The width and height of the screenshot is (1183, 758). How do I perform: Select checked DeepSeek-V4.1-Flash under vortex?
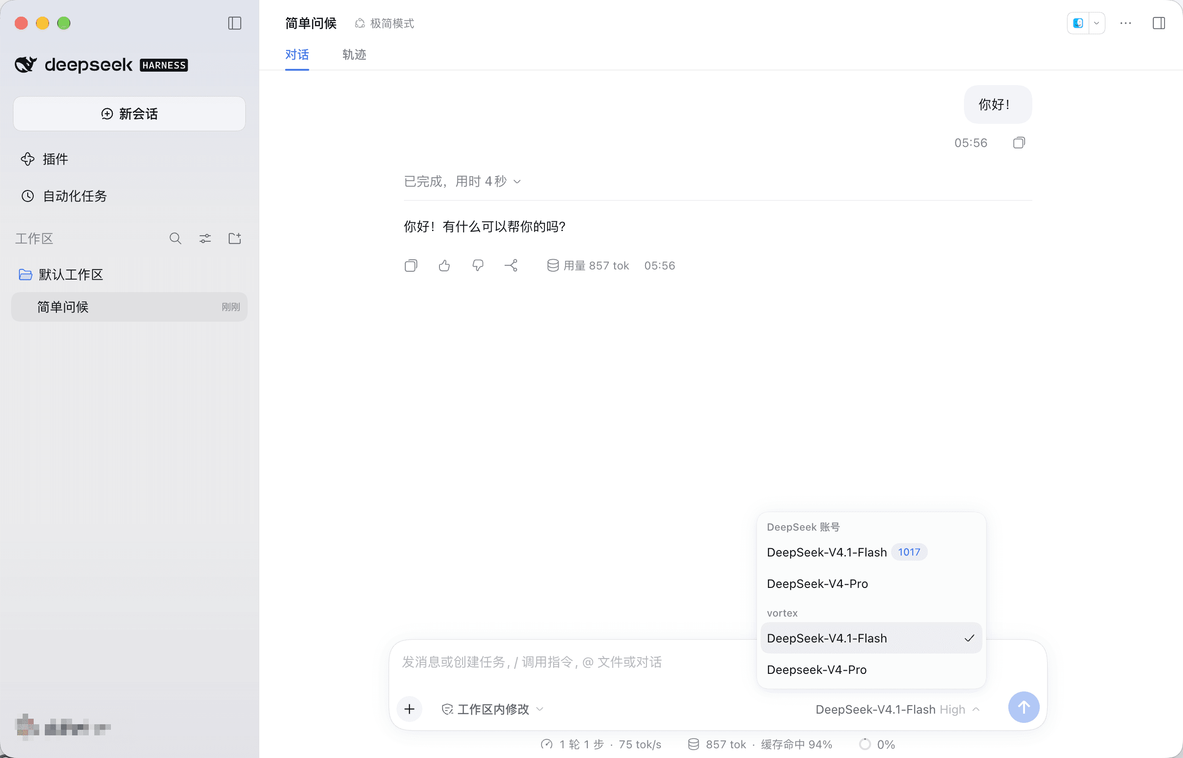pyautogui.click(x=871, y=638)
